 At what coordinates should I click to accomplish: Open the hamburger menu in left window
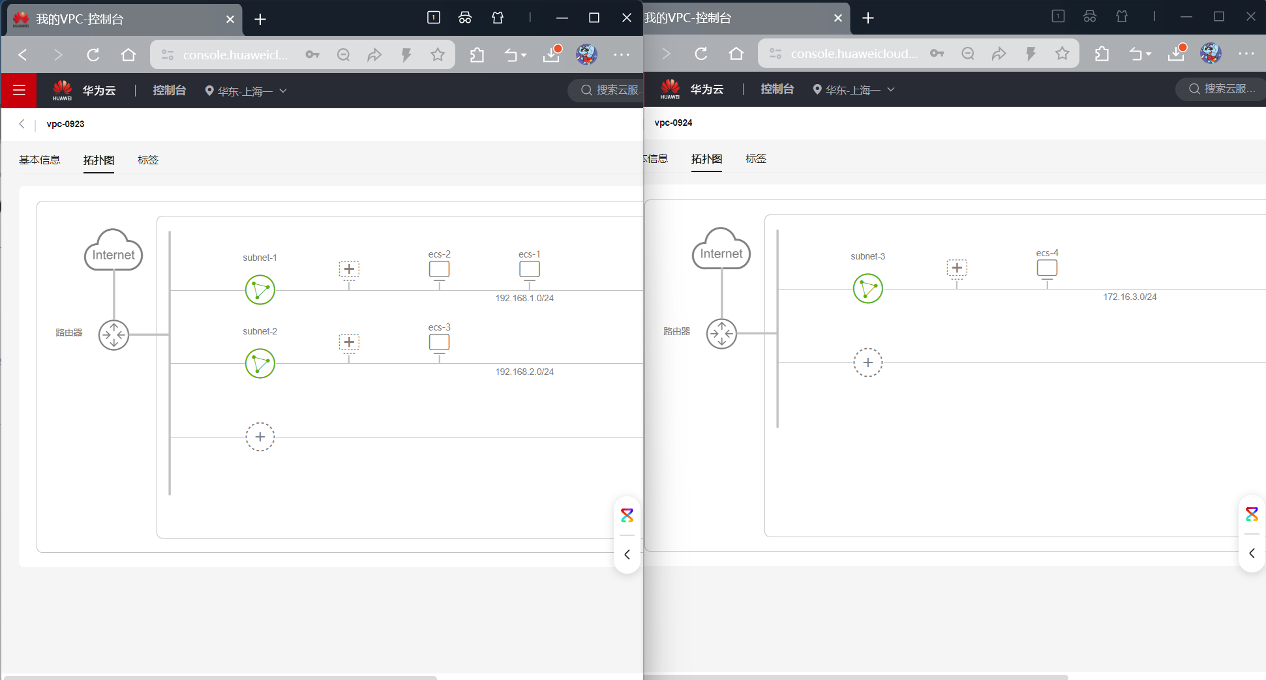(19, 90)
